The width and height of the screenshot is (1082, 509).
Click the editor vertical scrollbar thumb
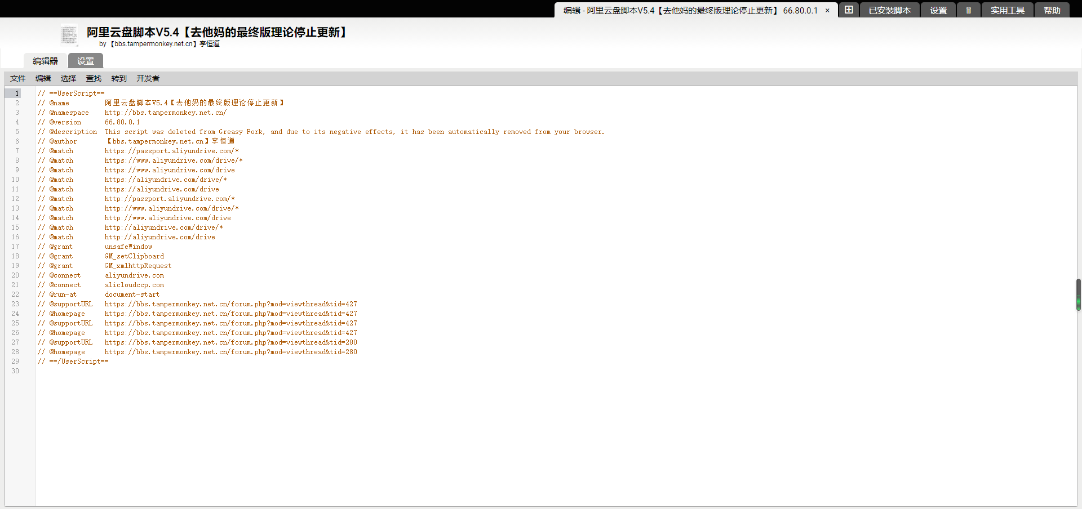click(x=1079, y=294)
